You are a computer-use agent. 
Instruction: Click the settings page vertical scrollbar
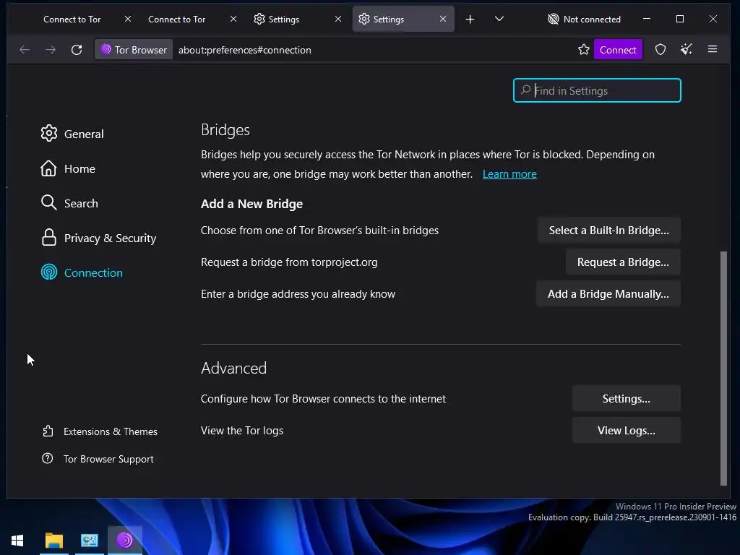(x=723, y=368)
